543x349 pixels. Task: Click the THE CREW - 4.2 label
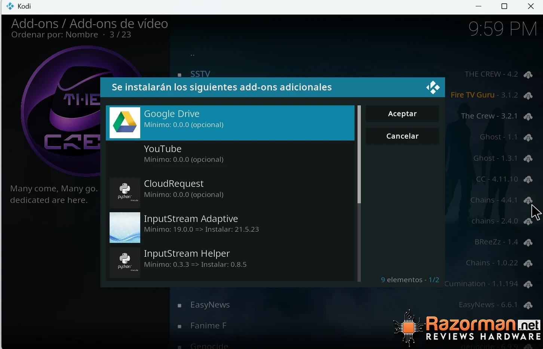coord(491,74)
